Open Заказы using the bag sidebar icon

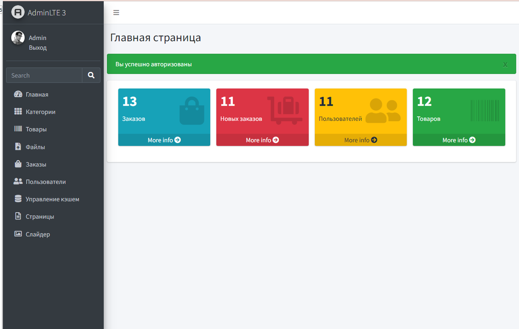[17, 164]
